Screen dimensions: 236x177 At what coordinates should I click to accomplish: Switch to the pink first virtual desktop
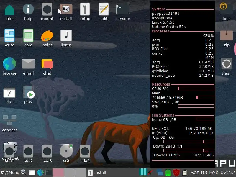click(58, 173)
